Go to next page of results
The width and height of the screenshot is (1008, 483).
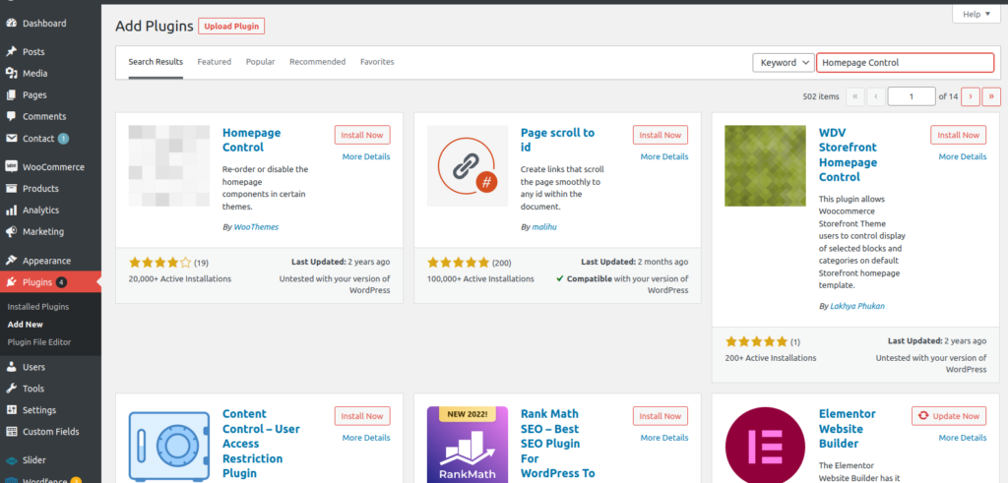point(971,96)
